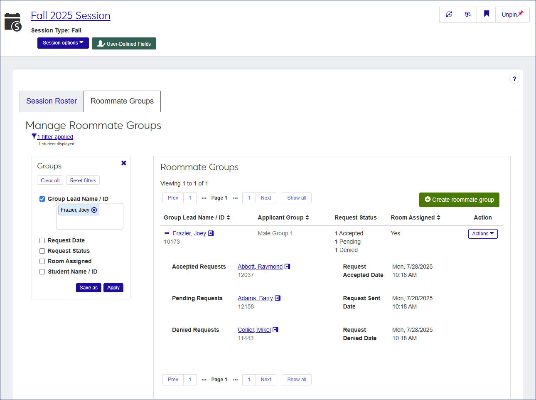Switch to the Session Roster tab
This screenshot has width=536, height=400.
[x=51, y=101]
